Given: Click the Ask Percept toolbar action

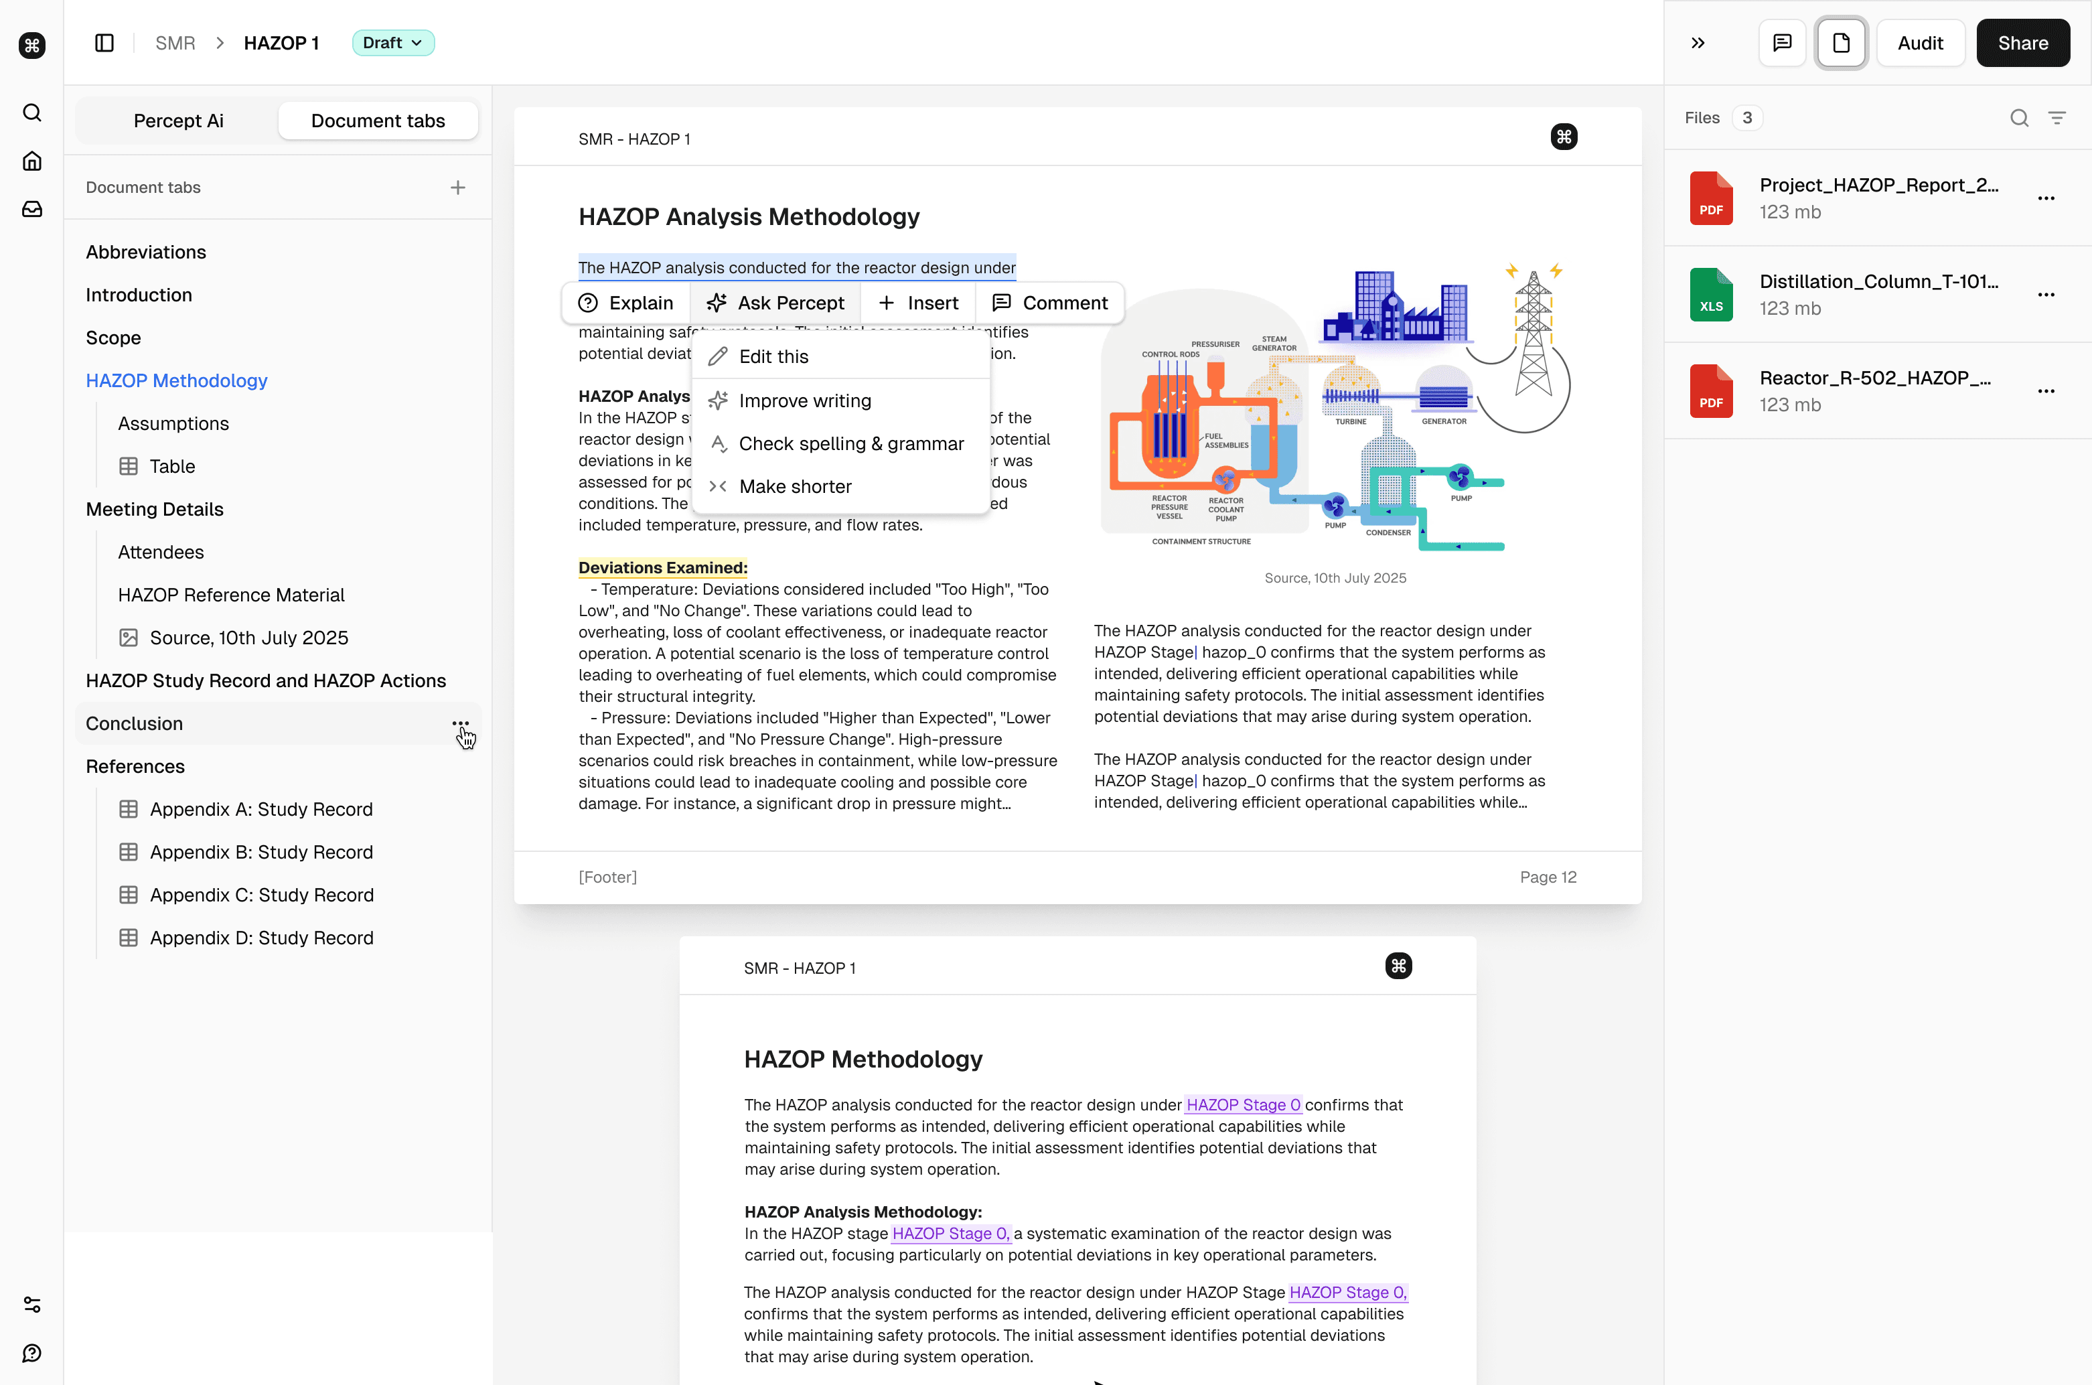Looking at the screenshot, I should 774,303.
